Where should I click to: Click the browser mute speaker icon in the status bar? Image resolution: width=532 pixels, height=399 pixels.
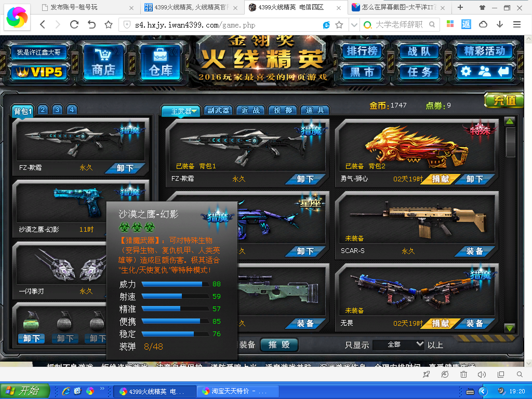click(482, 375)
